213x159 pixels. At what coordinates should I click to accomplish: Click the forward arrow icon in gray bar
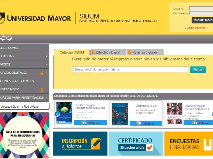(9, 38)
